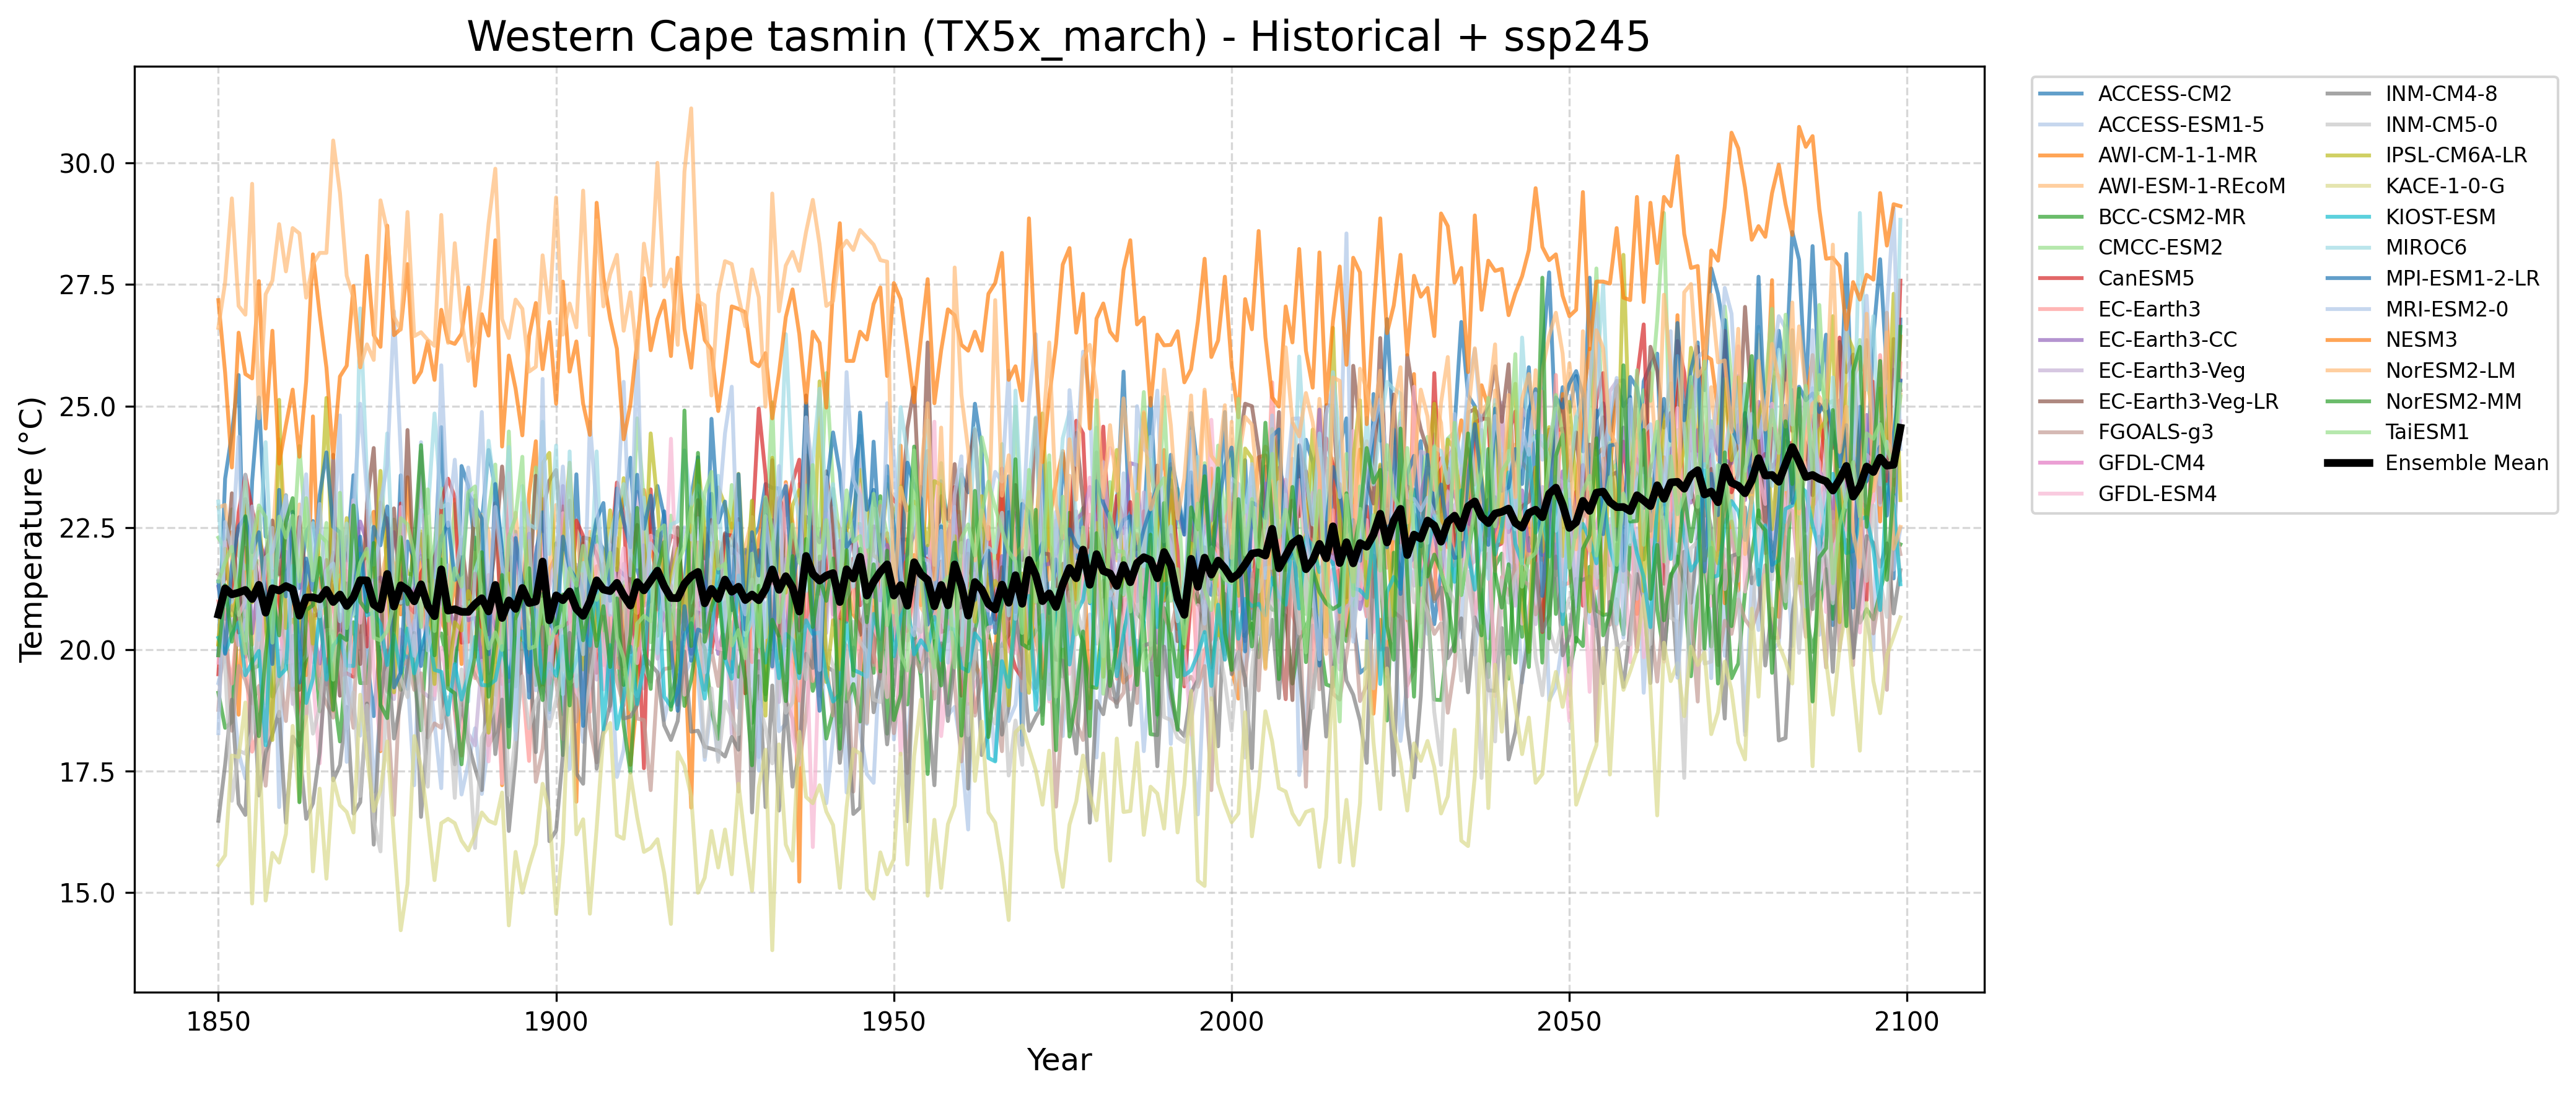Click the TaiESM1 legend line swatch

click(x=2349, y=432)
